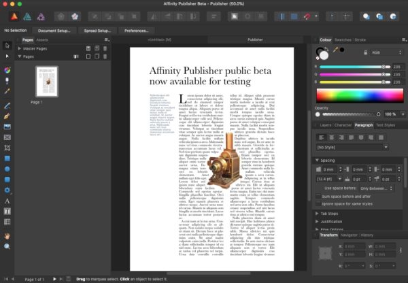Select the Move tool arrow
Screen dimensions: 408x283
pos(7,46)
